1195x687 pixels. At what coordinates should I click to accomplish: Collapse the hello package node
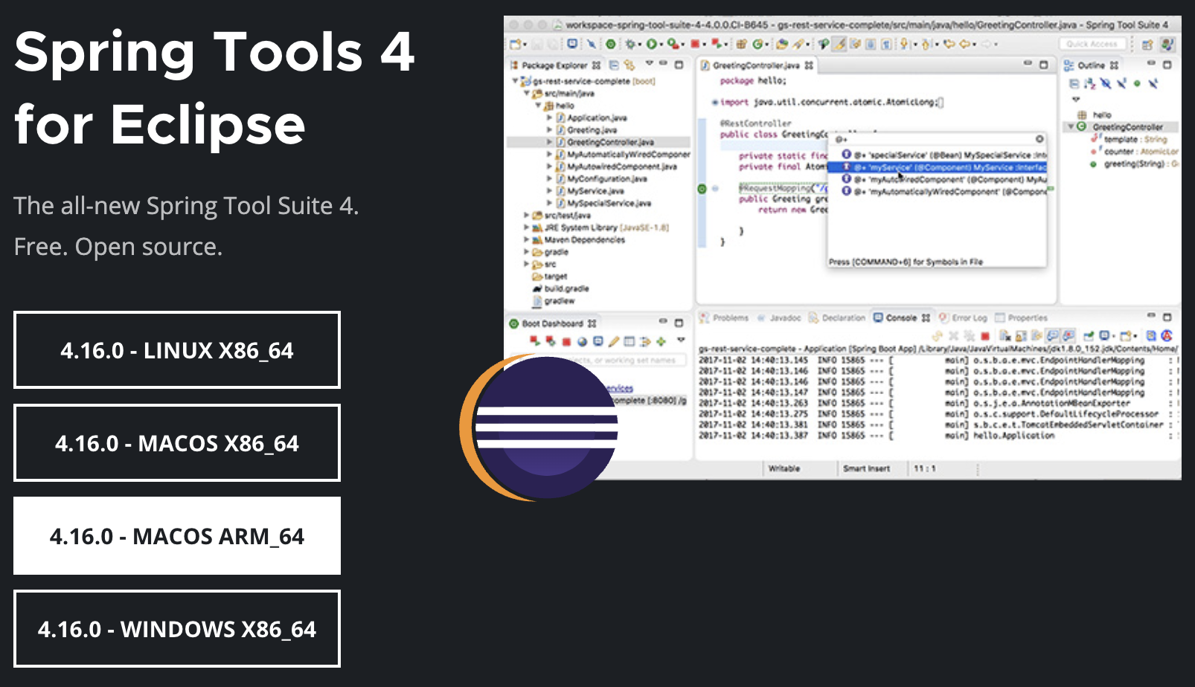(x=538, y=106)
